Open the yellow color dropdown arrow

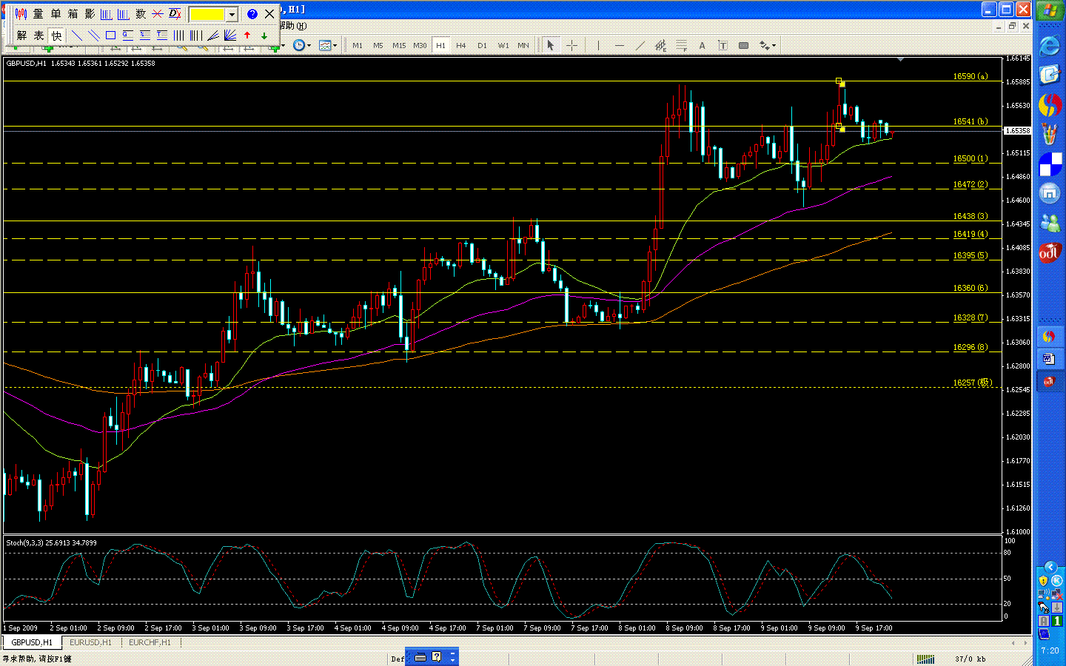[x=232, y=14]
